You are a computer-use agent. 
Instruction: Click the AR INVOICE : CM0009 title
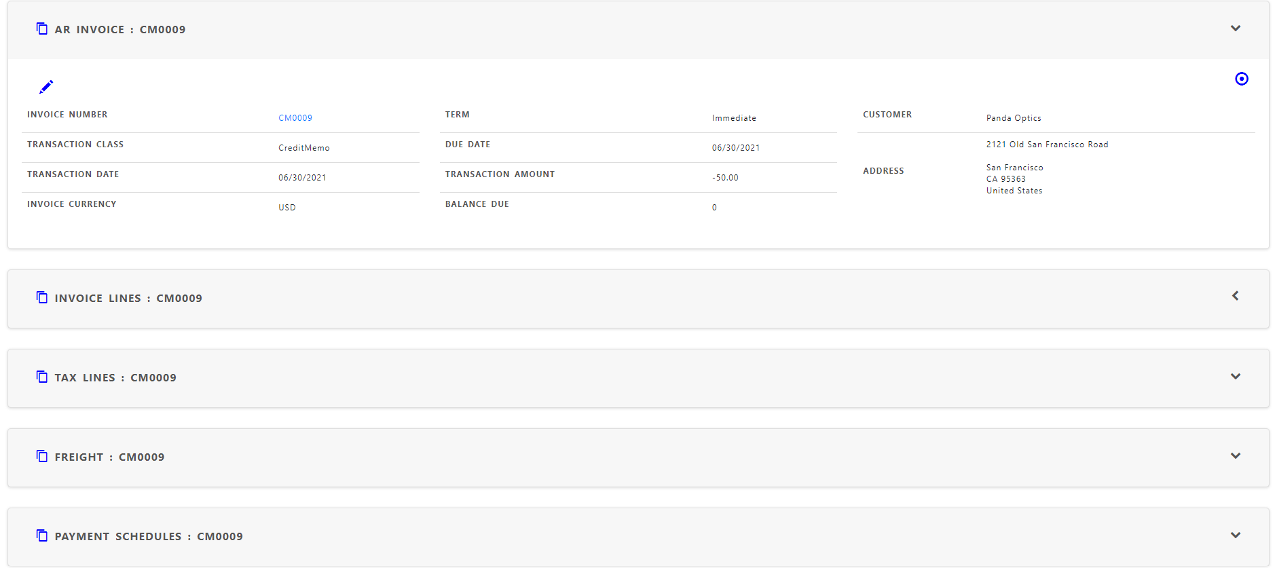coord(120,29)
